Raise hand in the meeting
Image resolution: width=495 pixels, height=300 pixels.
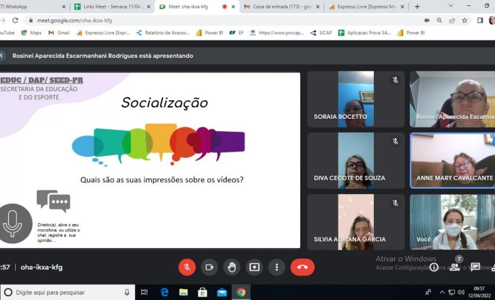(x=232, y=267)
